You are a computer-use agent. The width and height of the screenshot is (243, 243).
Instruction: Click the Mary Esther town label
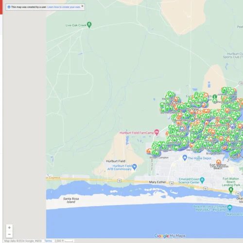tap(157, 182)
